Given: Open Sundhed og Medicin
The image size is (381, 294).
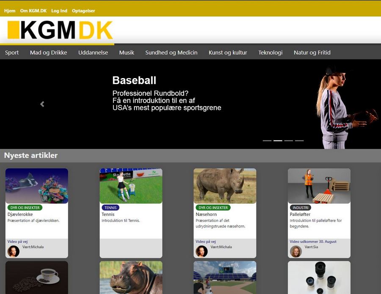Looking at the screenshot, I should [171, 52].
